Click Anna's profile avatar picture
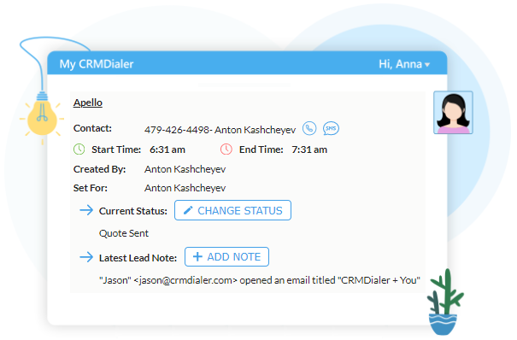517x340 pixels. click(x=454, y=113)
